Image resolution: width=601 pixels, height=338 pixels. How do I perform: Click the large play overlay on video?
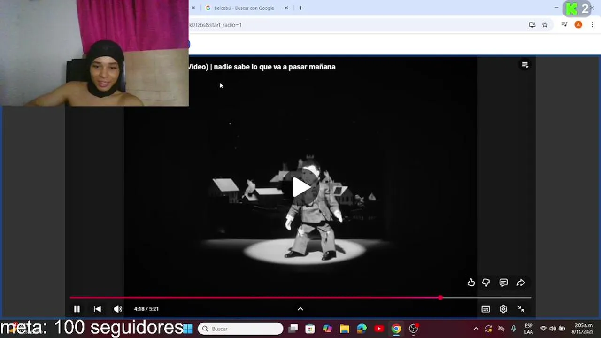[x=301, y=187]
